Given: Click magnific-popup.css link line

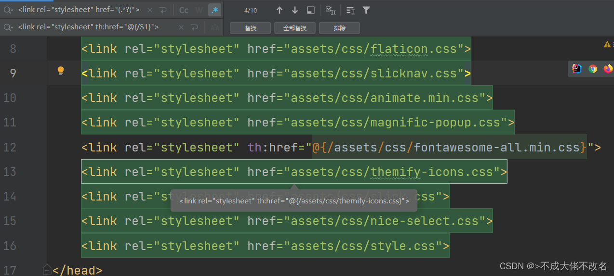Looking at the screenshot, I should click(298, 122).
